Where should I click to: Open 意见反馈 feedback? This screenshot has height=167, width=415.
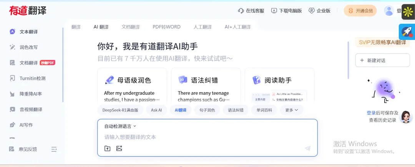pyautogui.click(x=23, y=149)
